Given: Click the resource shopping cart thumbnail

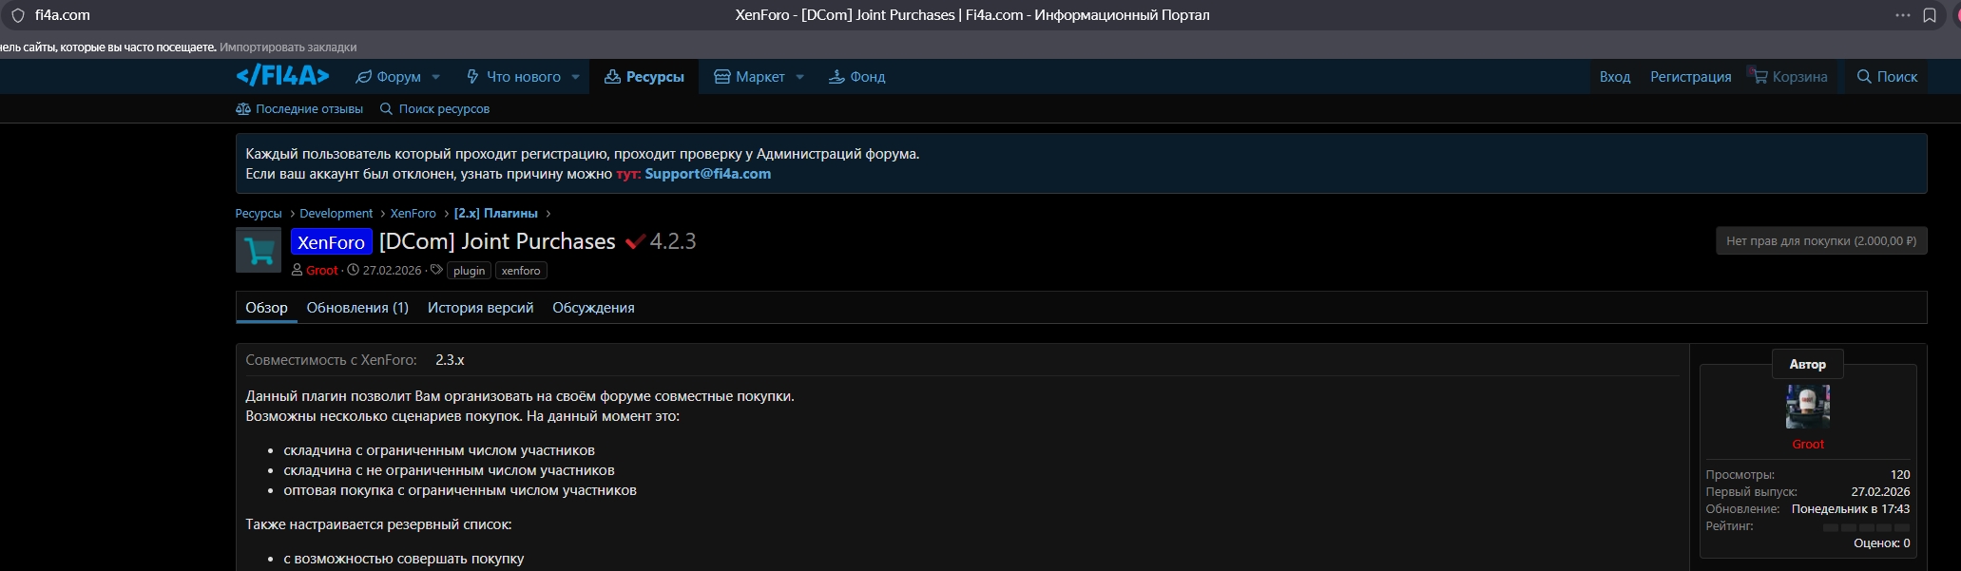Looking at the screenshot, I should tap(259, 250).
